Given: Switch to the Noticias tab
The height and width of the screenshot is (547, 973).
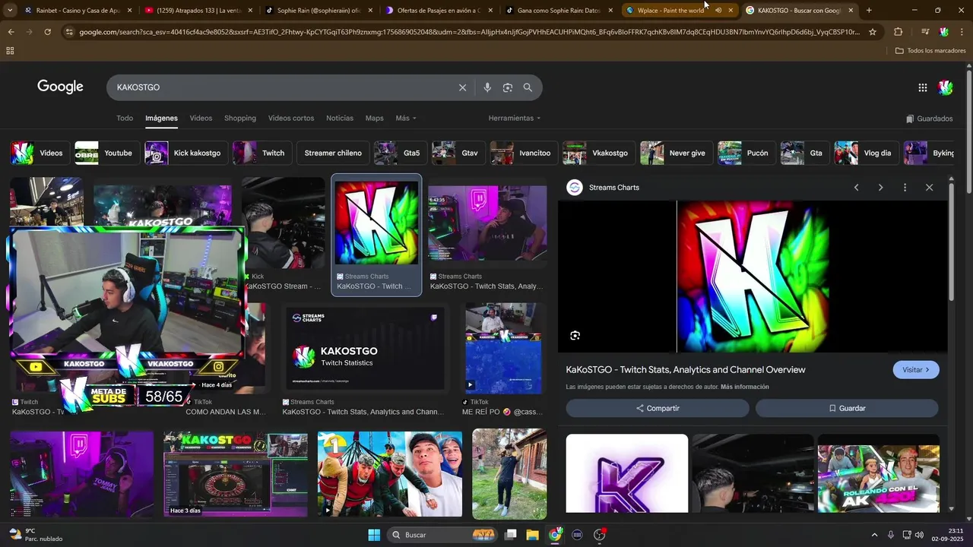Looking at the screenshot, I should tap(340, 119).
